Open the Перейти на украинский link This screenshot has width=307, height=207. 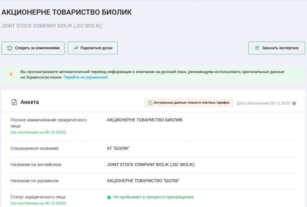click(x=86, y=77)
